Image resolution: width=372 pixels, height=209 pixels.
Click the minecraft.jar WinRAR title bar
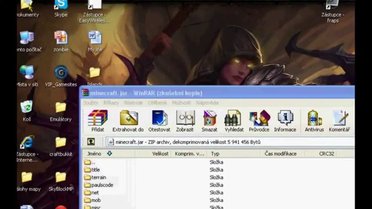coord(217,93)
